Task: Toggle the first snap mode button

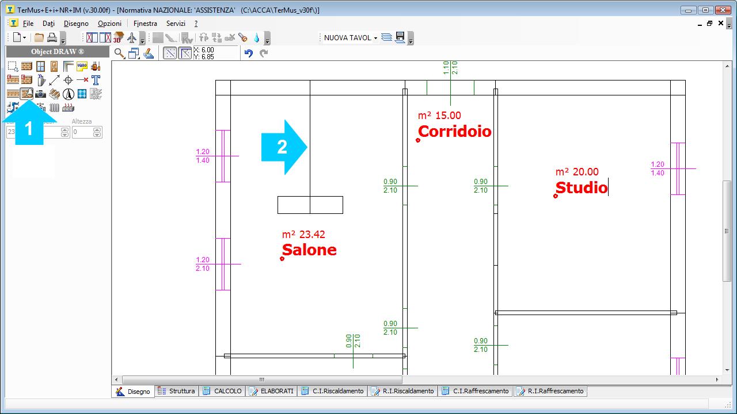Action: [170, 53]
